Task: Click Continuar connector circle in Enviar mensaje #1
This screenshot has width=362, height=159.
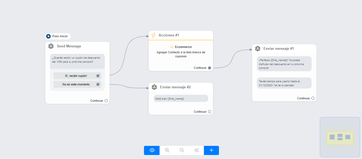Action: point(313,98)
